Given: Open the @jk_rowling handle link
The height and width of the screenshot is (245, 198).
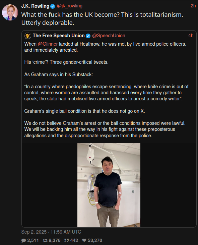Looking at the screenshot, I should click(70, 6).
